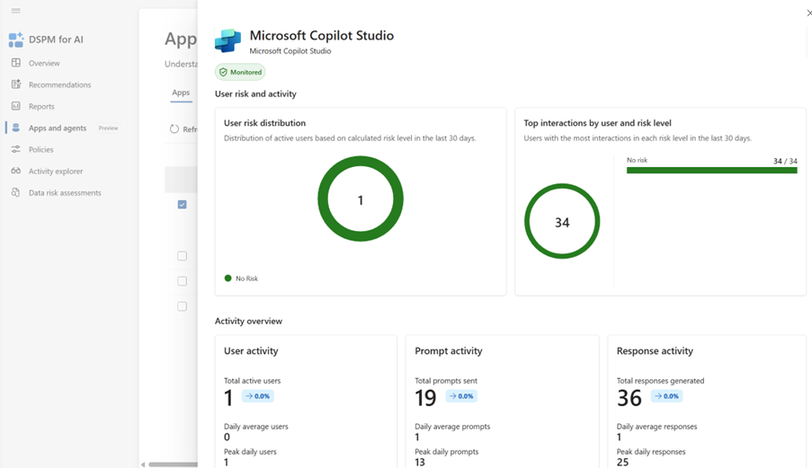Click the Microsoft Copilot Studio app logo
Screen dimensions: 812x468
(x=228, y=40)
